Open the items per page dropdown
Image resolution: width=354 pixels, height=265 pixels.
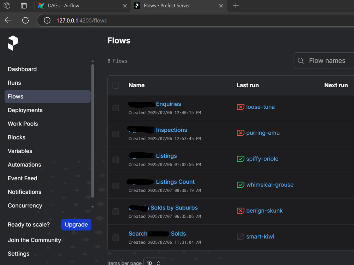(154, 262)
